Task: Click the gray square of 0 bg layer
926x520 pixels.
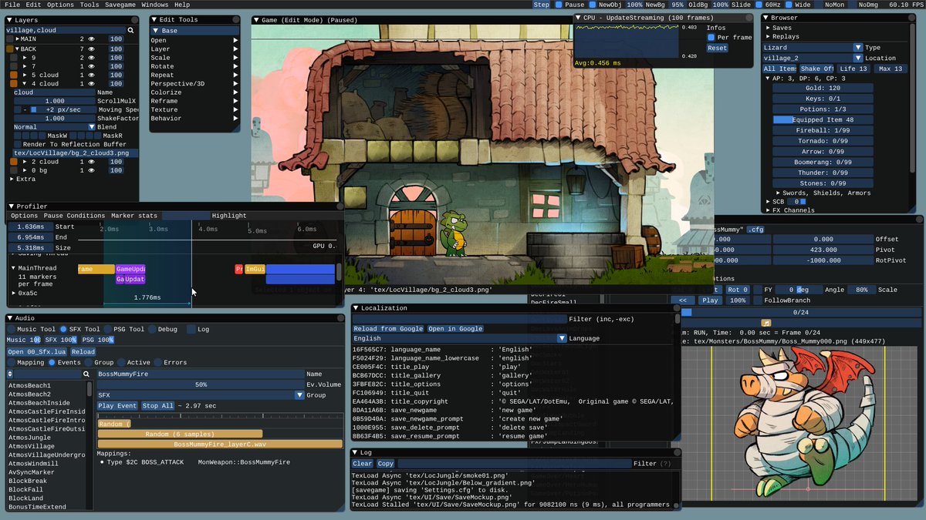Action: point(14,170)
